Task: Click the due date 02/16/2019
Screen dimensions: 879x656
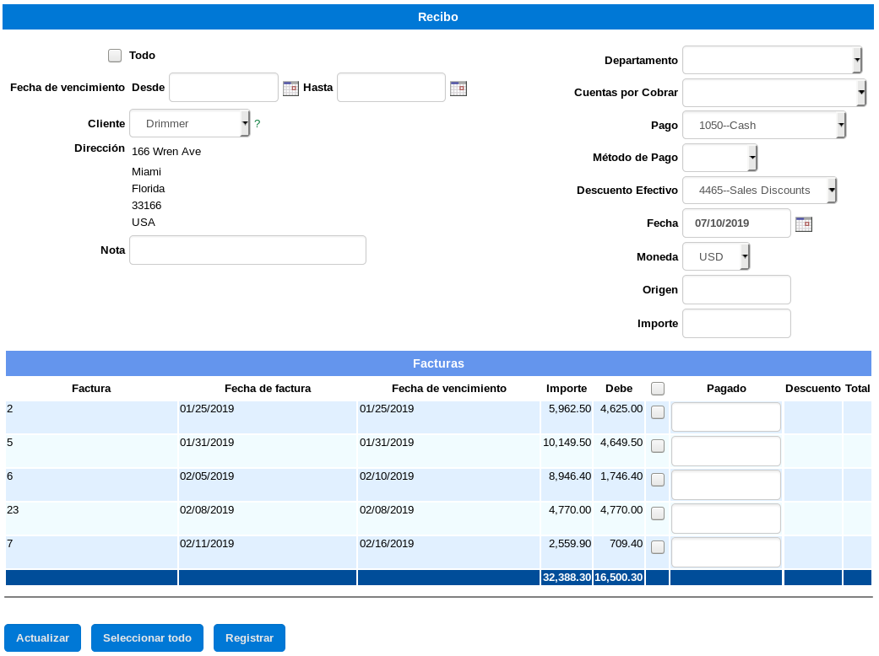Action: pos(387,544)
